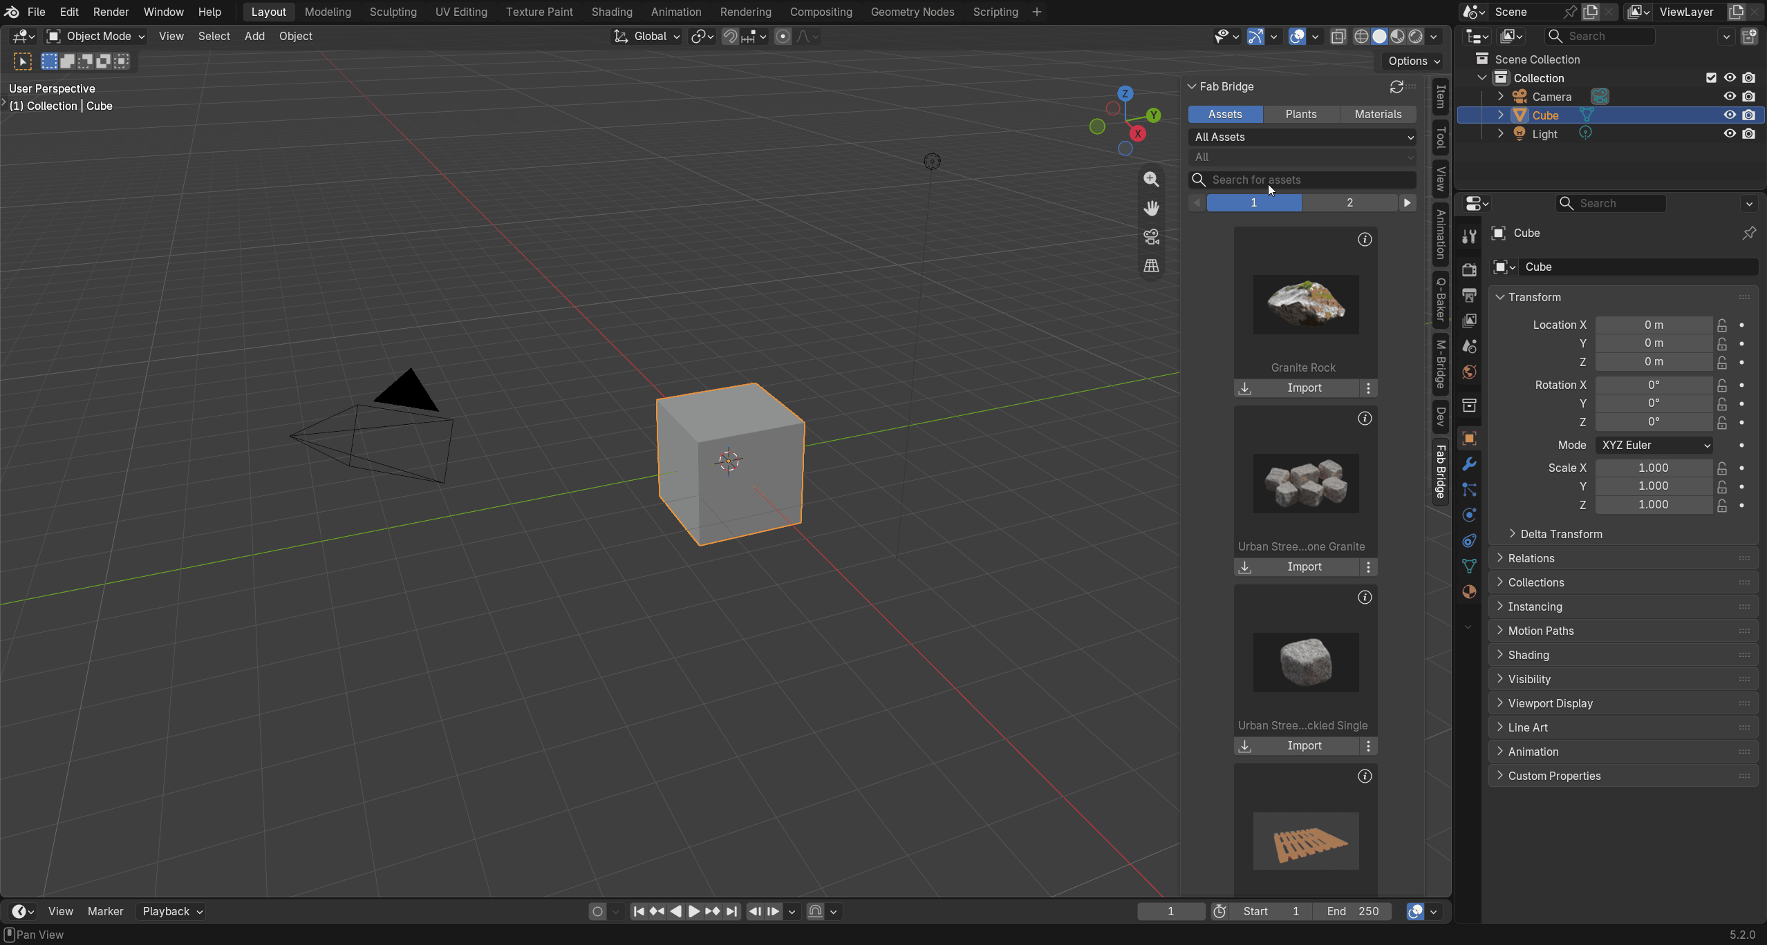Toggle lock on Location X
1767x945 pixels.
pyautogui.click(x=1722, y=325)
